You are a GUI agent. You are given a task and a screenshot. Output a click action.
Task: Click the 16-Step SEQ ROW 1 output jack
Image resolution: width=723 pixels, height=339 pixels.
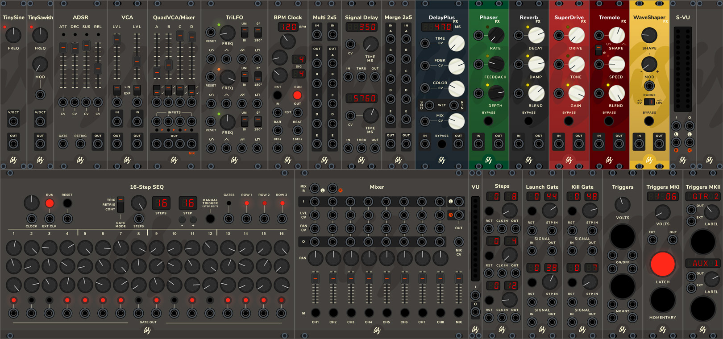point(246,219)
